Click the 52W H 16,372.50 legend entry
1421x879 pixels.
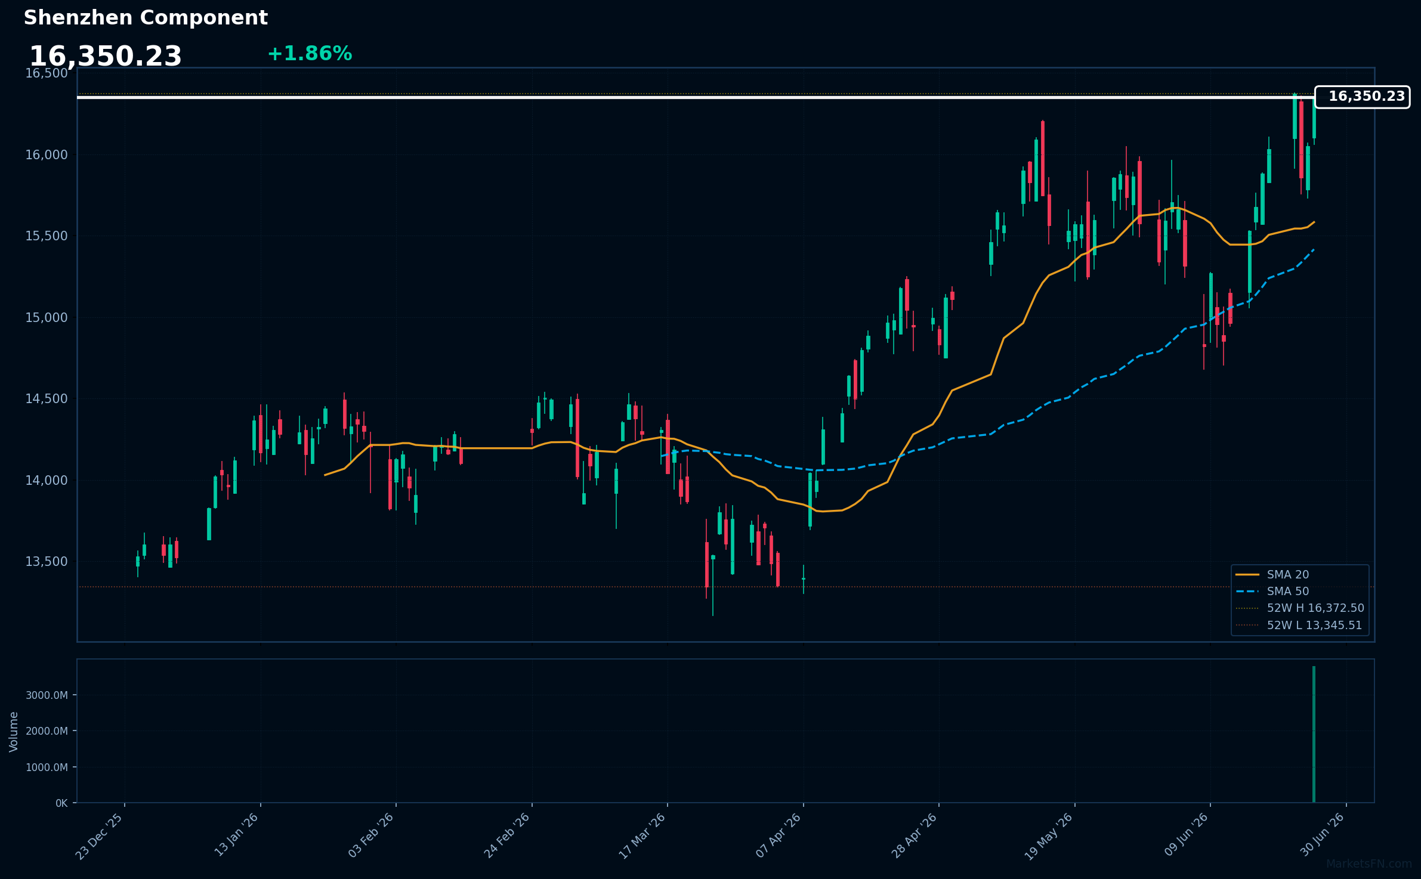1300,608
